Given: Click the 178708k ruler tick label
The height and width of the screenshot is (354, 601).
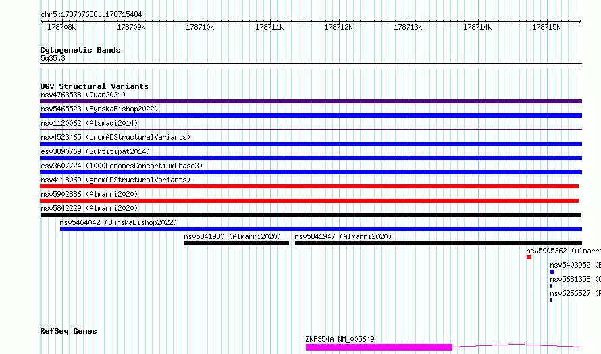Looking at the screenshot, I should click(x=61, y=28).
